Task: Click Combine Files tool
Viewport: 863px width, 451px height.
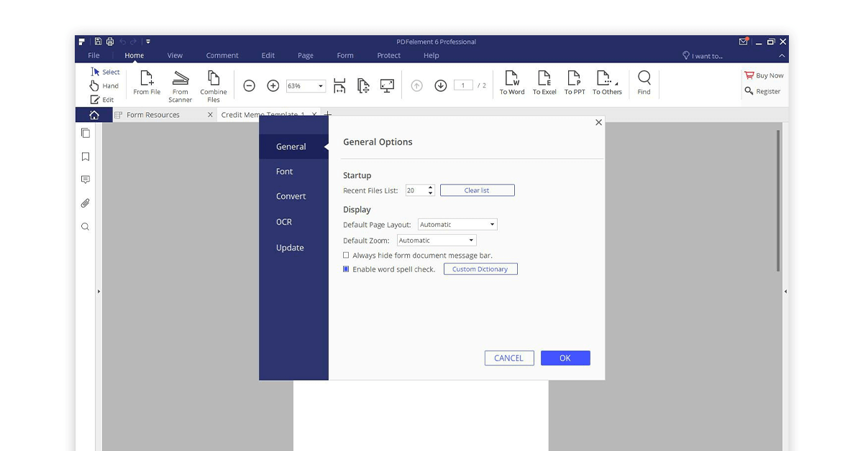Action: pyautogui.click(x=214, y=86)
